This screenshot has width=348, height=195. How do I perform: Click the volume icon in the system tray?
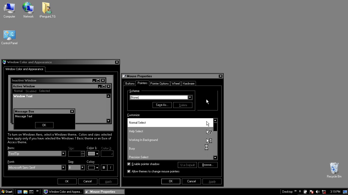point(318,192)
